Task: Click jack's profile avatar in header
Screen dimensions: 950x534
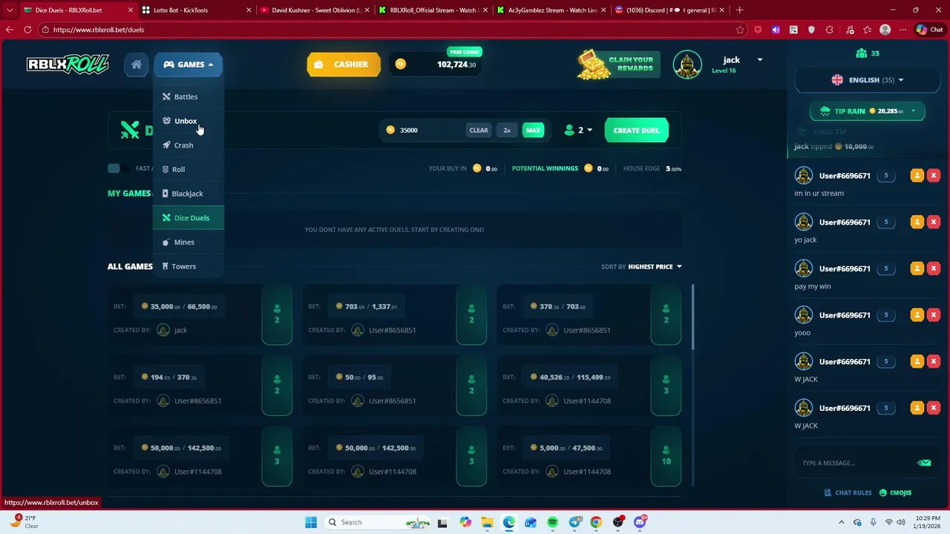Action: point(687,65)
